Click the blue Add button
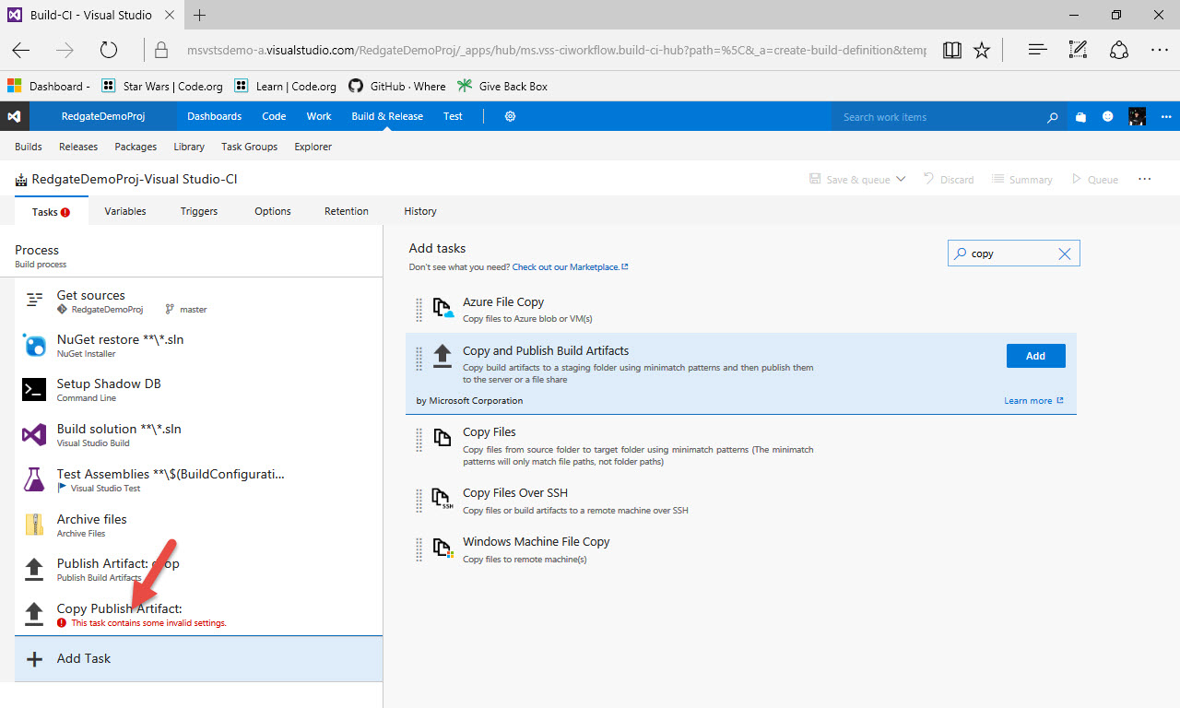1180x708 pixels. click(x=1035, y=356)
